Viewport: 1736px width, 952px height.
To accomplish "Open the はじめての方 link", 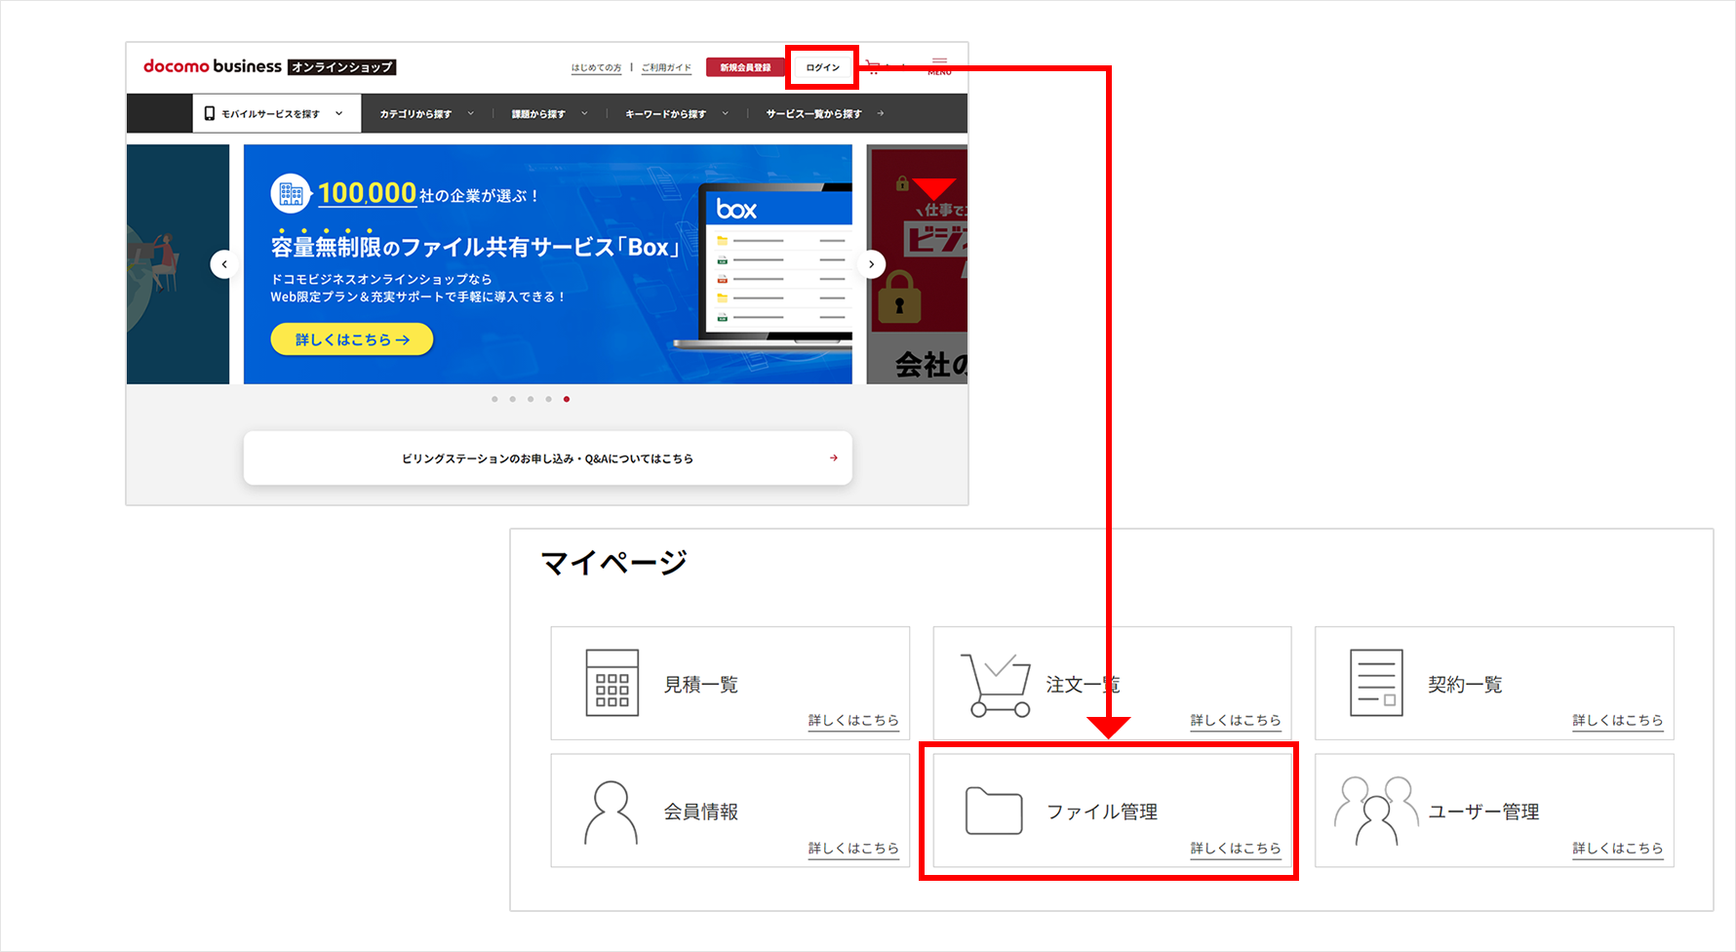I will coord(596,67).
